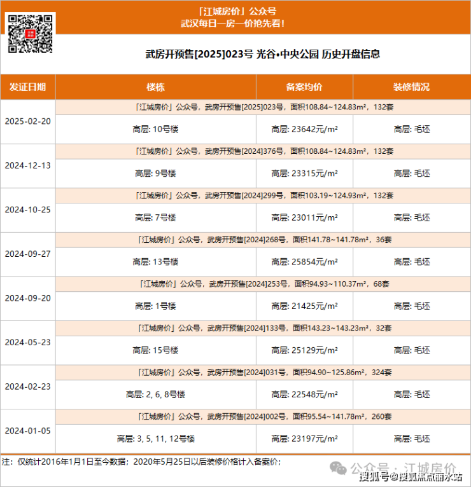The width and height of the screenshot is (471, 487).
Task: Click the price 21425元/m²
Action: tap(314, 306)
